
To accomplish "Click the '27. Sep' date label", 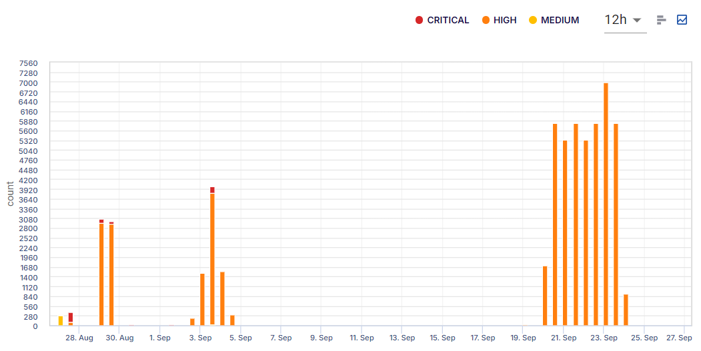I will [679, 338].
